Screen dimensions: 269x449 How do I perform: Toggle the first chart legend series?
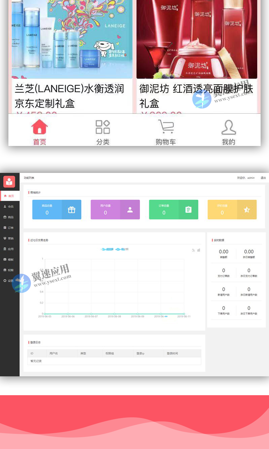tap(108, 250)
